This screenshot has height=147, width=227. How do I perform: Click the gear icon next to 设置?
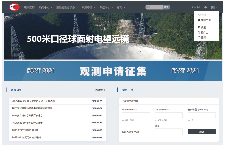point(199,27)
